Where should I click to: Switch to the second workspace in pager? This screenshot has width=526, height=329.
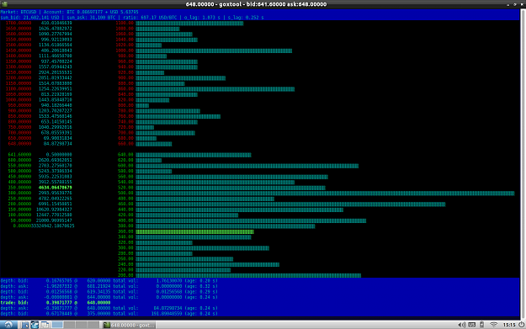coord(70,325)
